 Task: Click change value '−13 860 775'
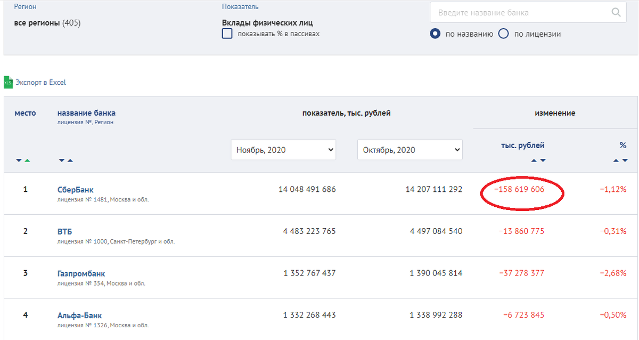(521, 231)
